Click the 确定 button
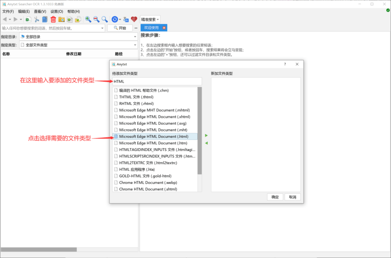The image size is (391, 258). click(275, 197)
